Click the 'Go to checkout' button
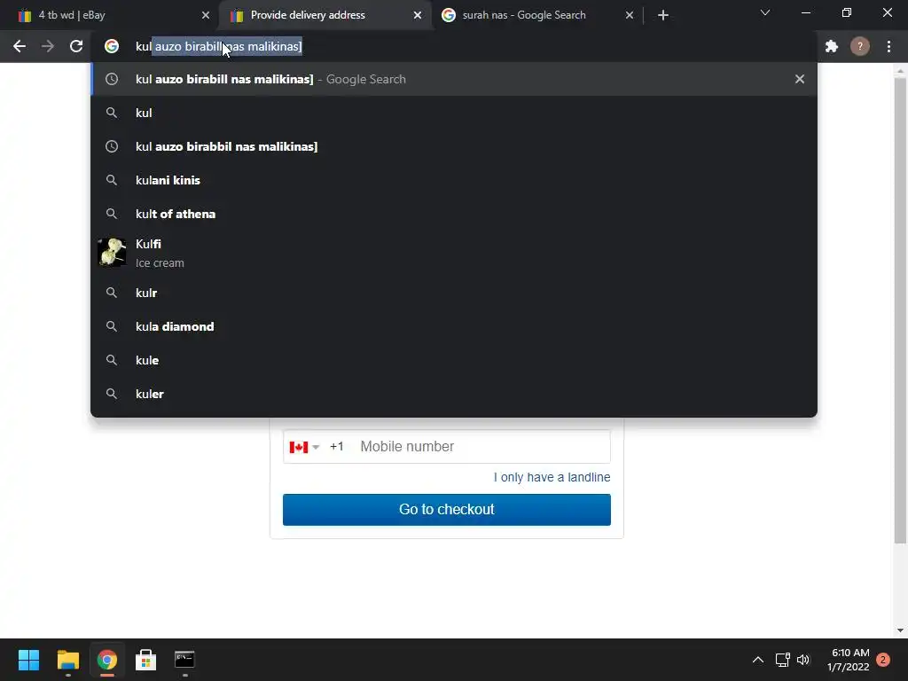Screen dimensions: 908x681 pyautogui.click(x=447, y=510)
